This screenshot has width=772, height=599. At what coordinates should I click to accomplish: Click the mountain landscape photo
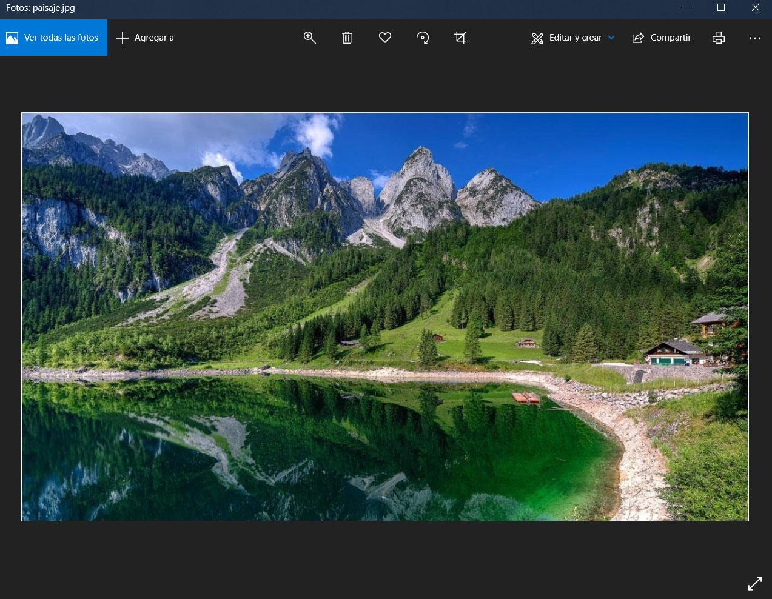pos(385,316)
